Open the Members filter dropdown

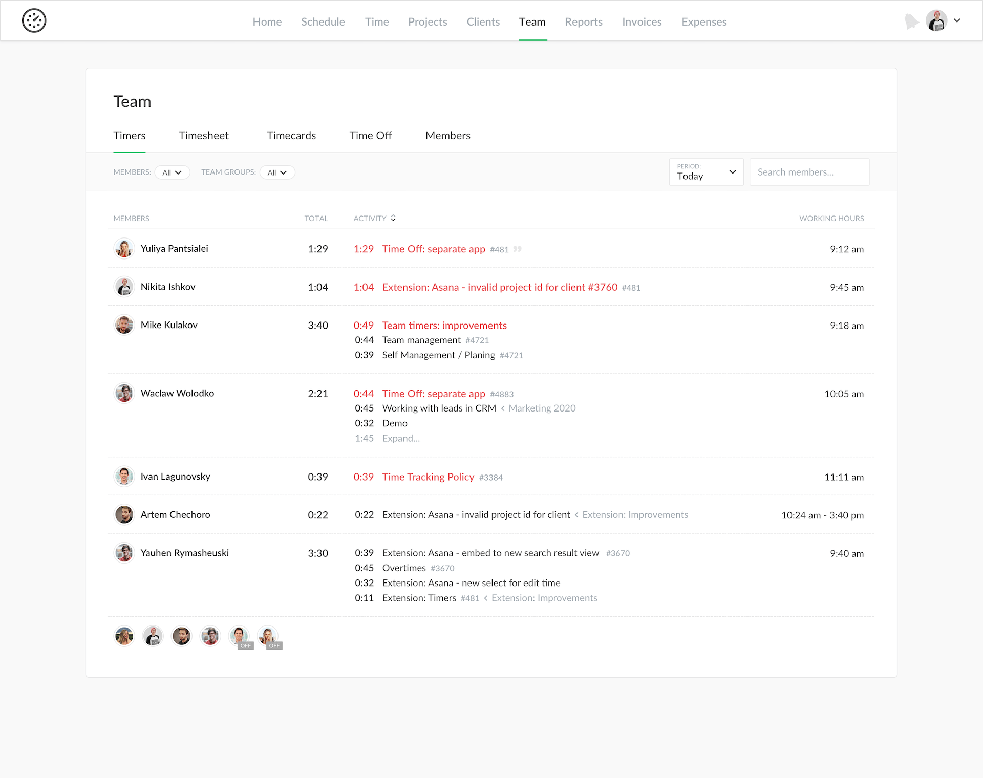(x=172, y=172)
